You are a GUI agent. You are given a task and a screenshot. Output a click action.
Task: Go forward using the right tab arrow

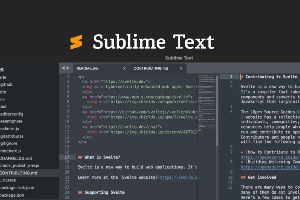pyautogui.click(x=68, y=68)
